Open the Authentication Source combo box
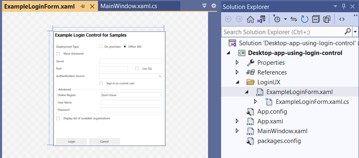This screenshot has width=359, height=158. point(131,76)
